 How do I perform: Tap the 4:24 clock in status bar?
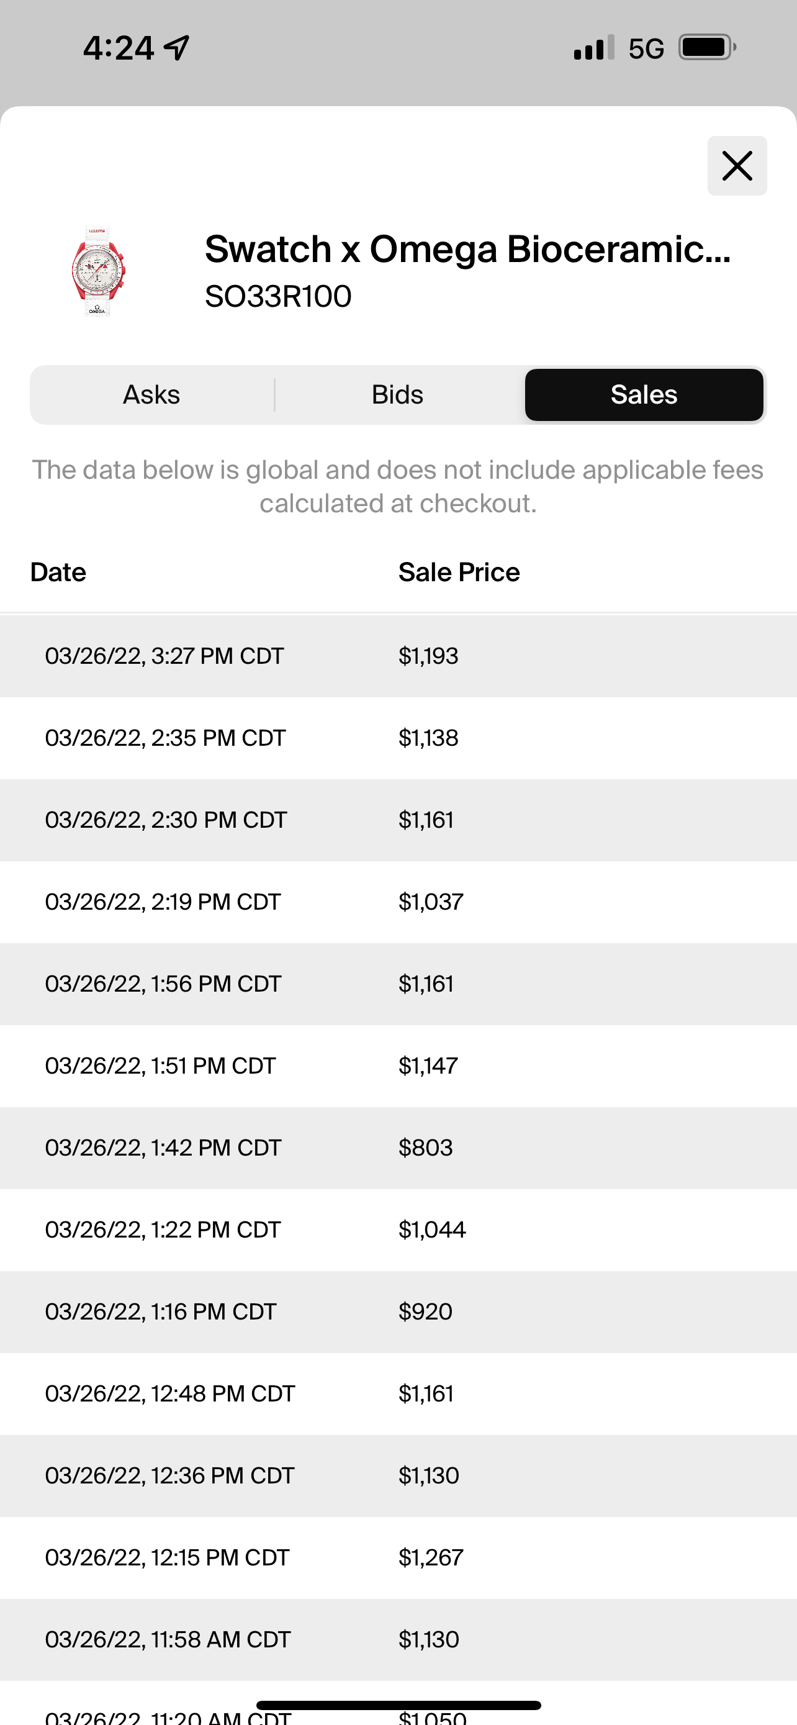pos(119,48)
